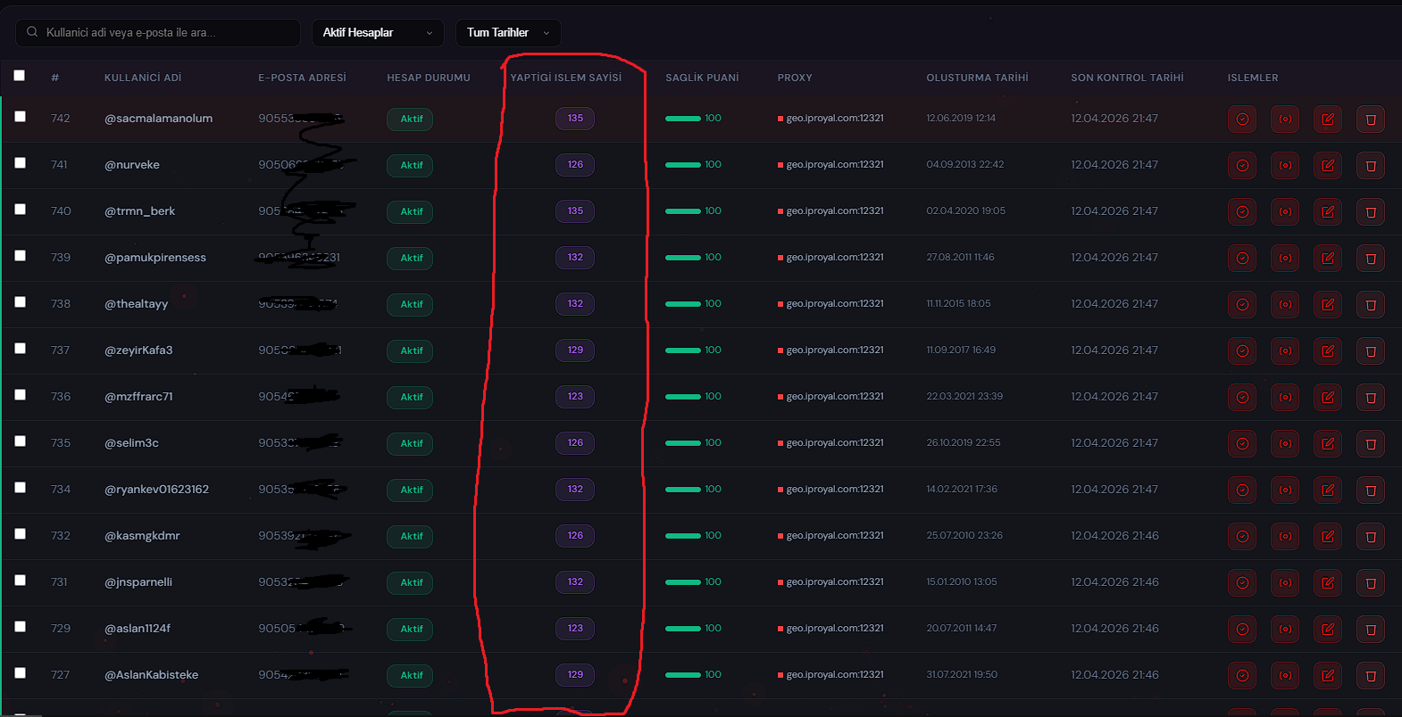Open the @AslanKabisteke username link
This screenshot has width=1402, height=717.
[152, 675]
